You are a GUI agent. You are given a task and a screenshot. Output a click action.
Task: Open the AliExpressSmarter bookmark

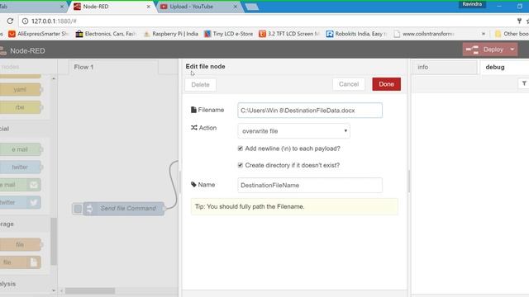pyautogui.click(x=39, y=34)
